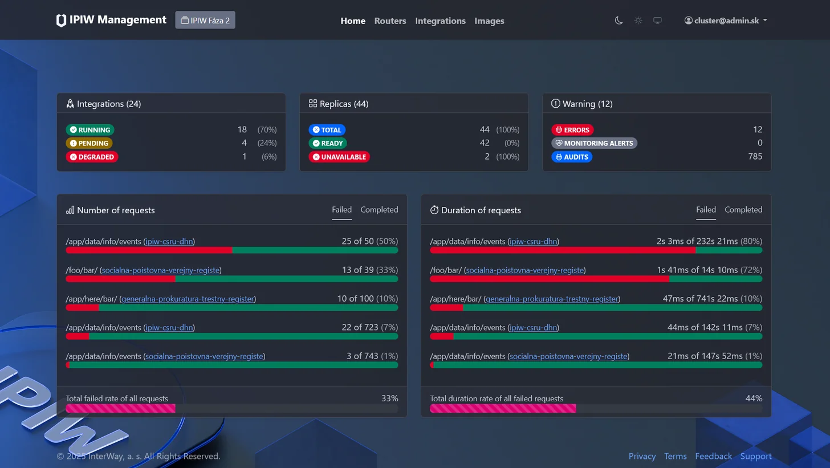
Task: Click the AUDITS badge
Action: click(572, 157)
